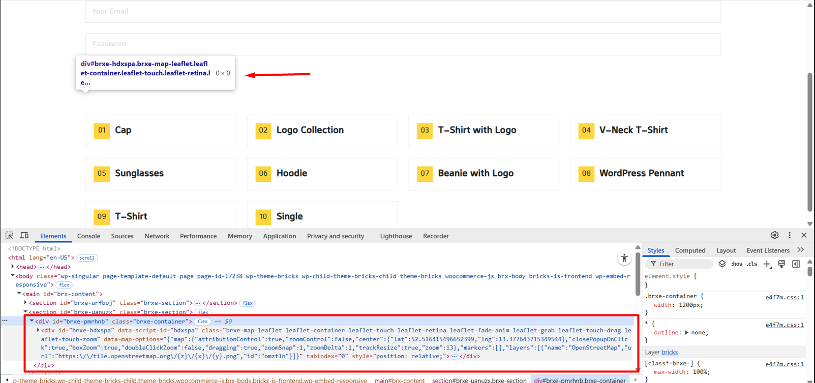
Task: Switch to the Console tab
Action: pyautogui.click(x=88, y=236)
